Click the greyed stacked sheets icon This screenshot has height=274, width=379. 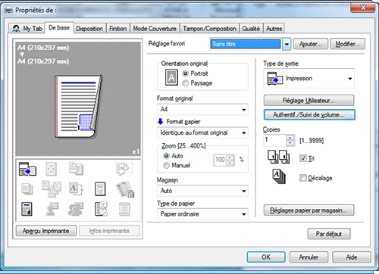click(x=27, y=189)
